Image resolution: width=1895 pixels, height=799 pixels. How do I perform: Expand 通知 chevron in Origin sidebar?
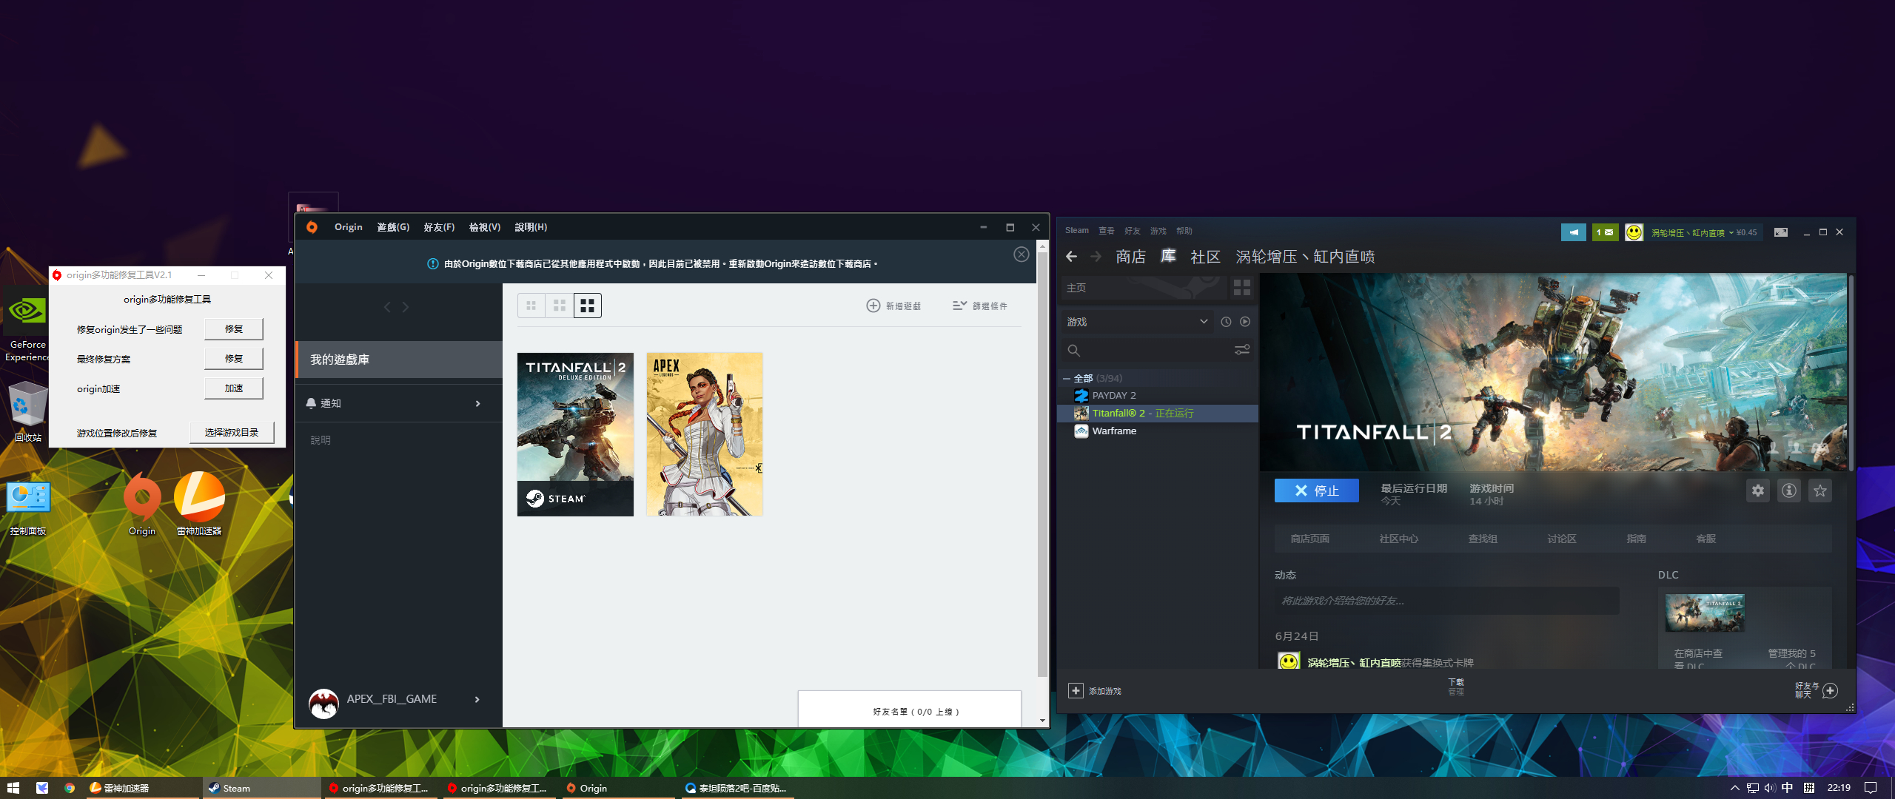click(x=477, y=403)
